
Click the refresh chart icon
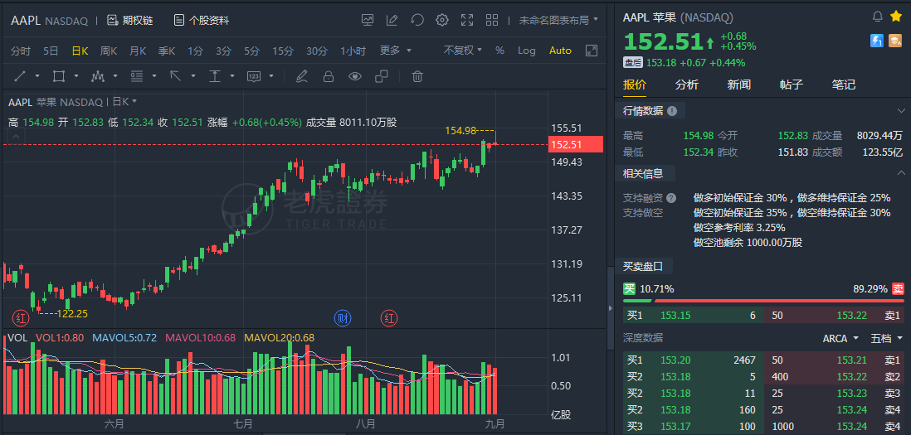[417, 20]
